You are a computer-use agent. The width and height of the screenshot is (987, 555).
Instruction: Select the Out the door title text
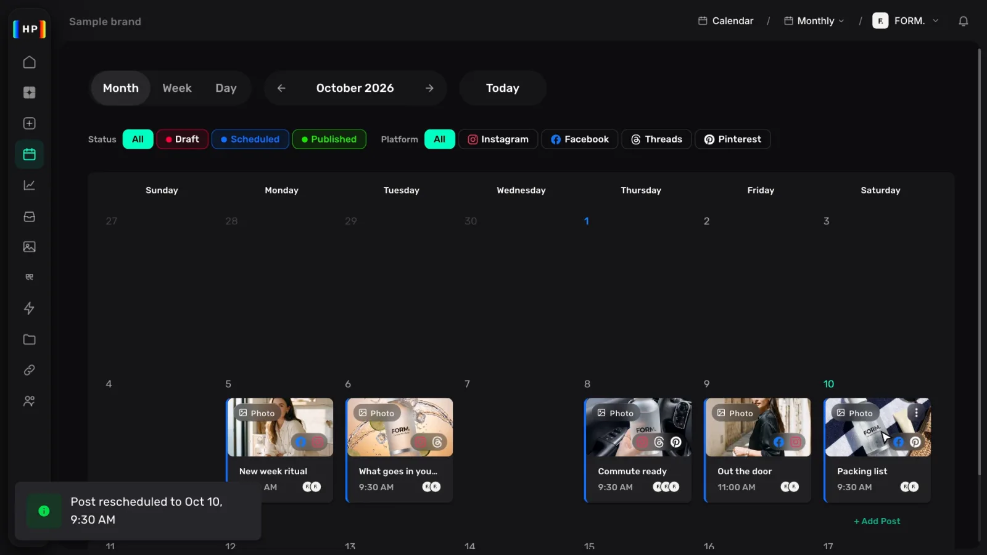click(745, 471)
